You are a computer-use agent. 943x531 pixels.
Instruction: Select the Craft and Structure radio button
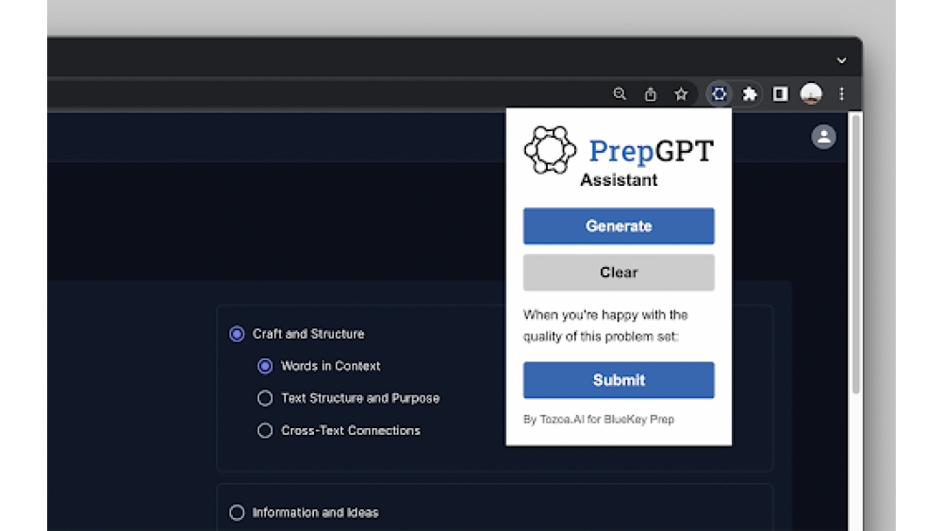point(237,334)
